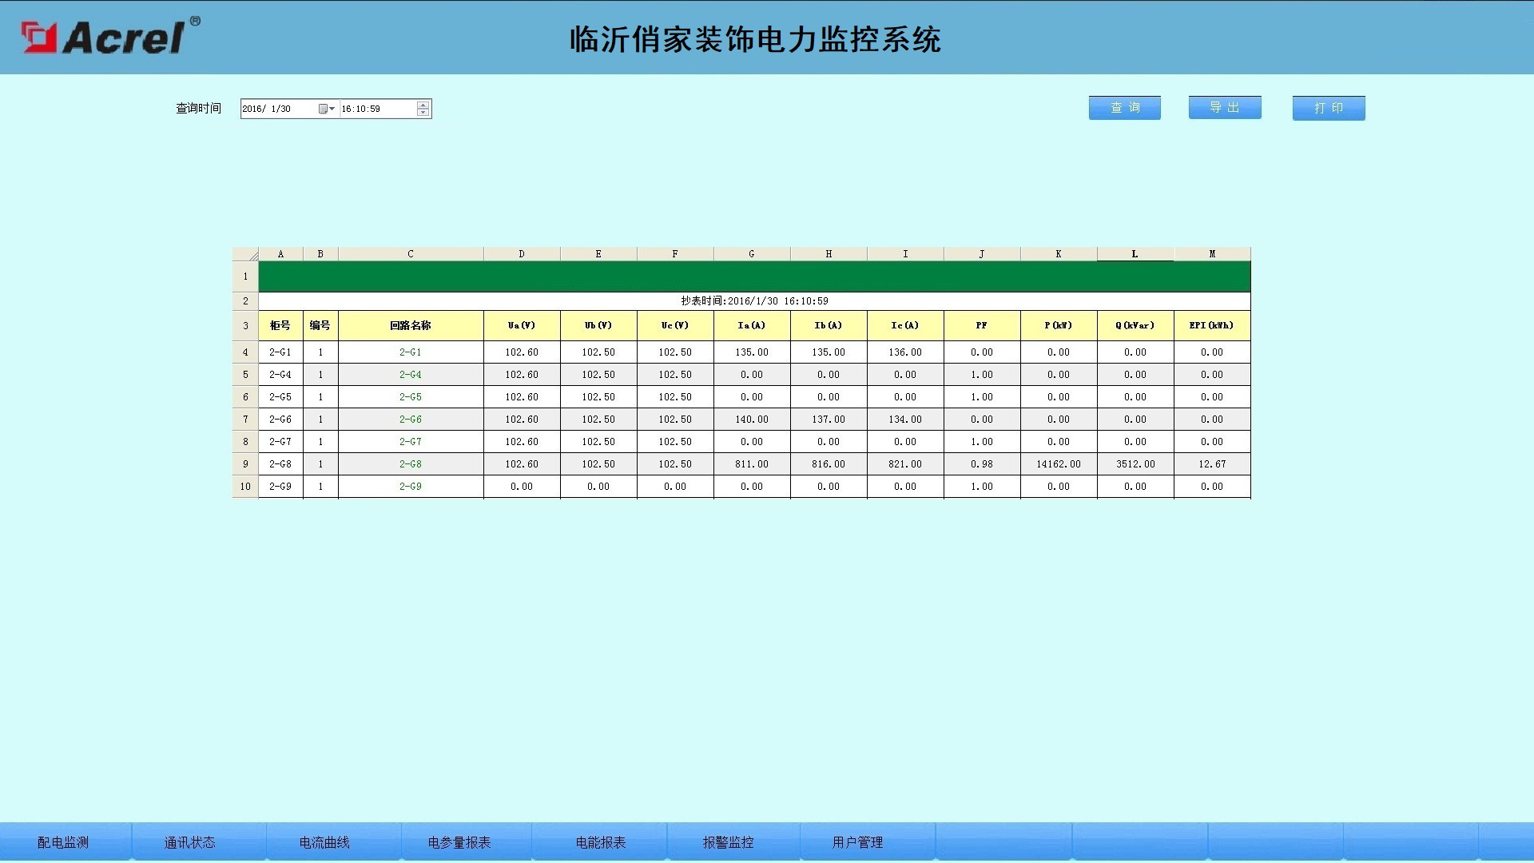Click the Ic(A) header cell
Screen dimensions: 1534x863
(905, 326)
